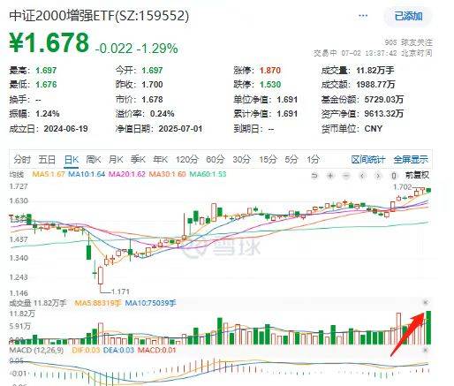
Task: Click the 1.171 low candlestick
Action: pos(101,276)
